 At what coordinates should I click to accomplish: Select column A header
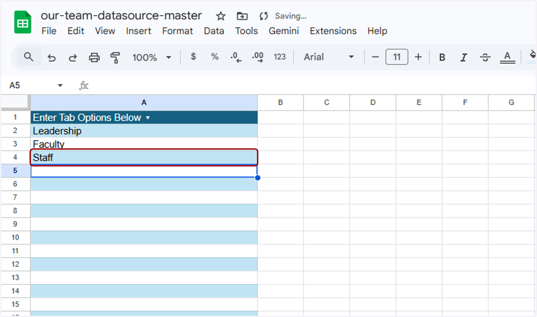pos(144,102)
